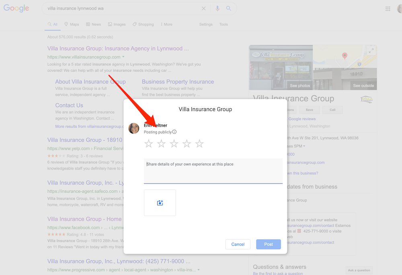Click the 'Posting publicly' label

[x=158, y=132]
